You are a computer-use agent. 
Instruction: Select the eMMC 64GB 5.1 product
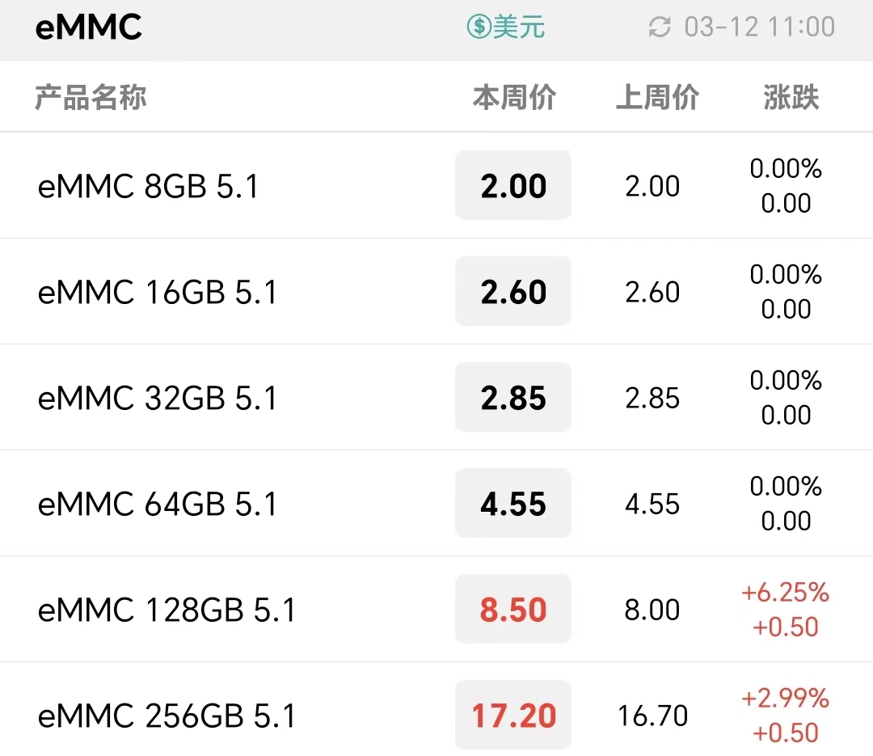point(436,503)
